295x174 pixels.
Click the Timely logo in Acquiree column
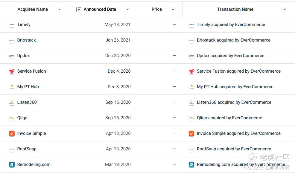12,25
